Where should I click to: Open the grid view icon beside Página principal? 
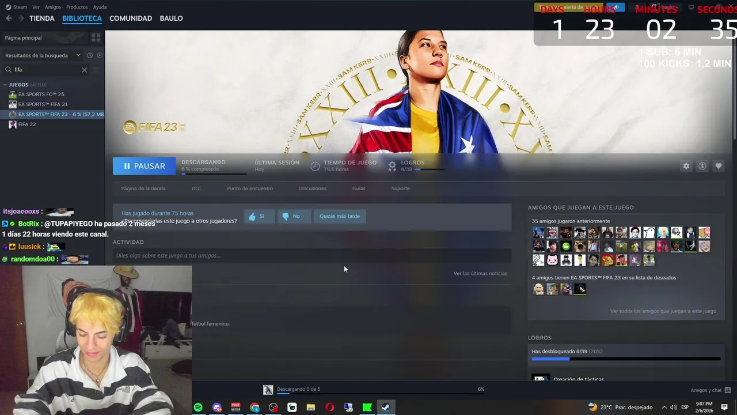(x=96, y=37)
